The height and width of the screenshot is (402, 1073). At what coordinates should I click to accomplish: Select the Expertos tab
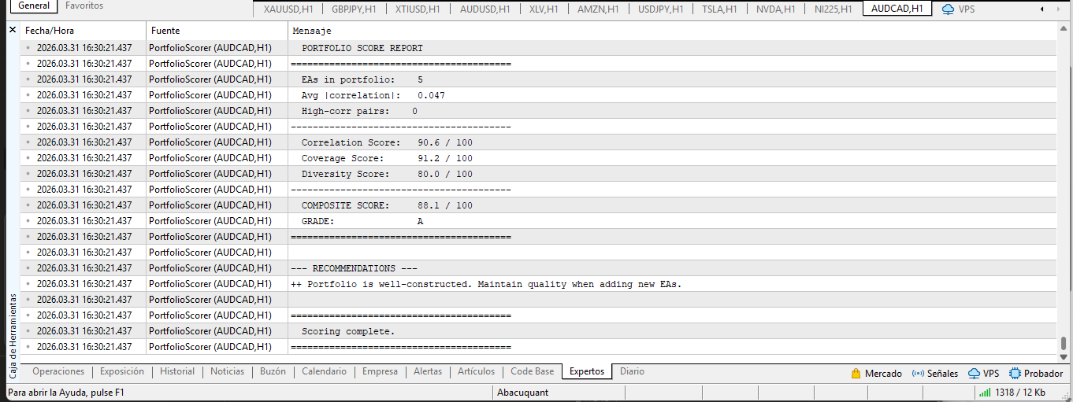pos(587,371)
